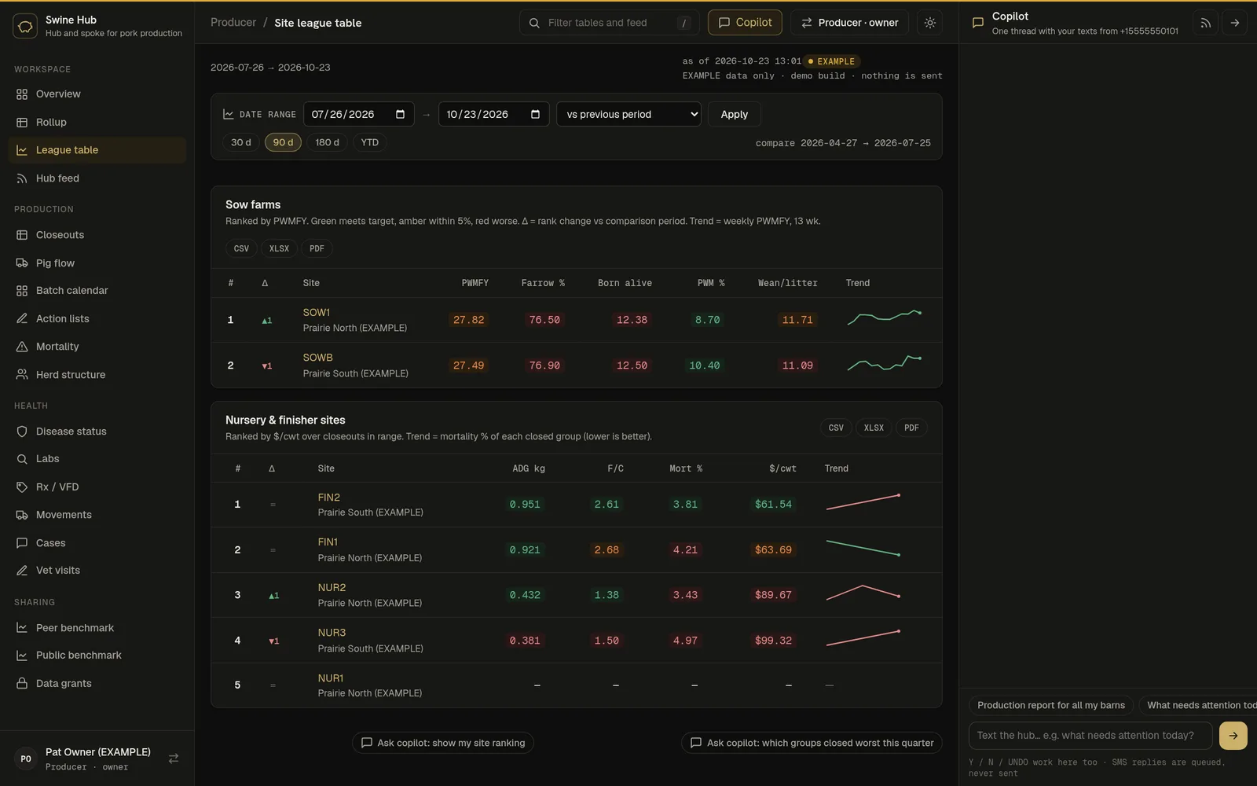
Task: Collapse Copilot panel with the arrow icon
Action: coord(1234,23)
